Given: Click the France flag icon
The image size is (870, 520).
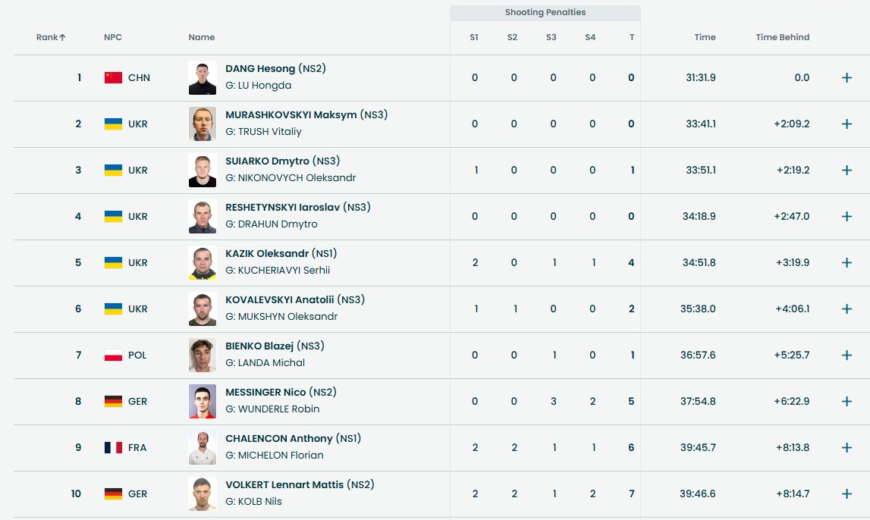Looking at the screenshot, I should pos(113,448).
